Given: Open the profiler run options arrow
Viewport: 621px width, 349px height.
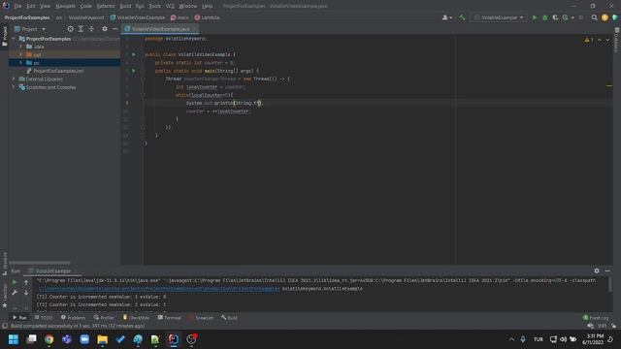Looking at the screenshot, I should point(572,17).
